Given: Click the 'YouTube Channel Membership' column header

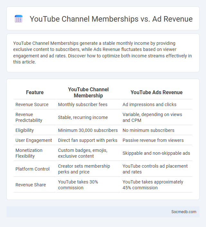Looking at the screenshot, I should (88, 92).
